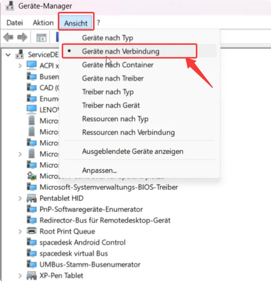This screenshot has height=282, width=271.
Task: Expand the ACPI x node
Action: (20, 66)
